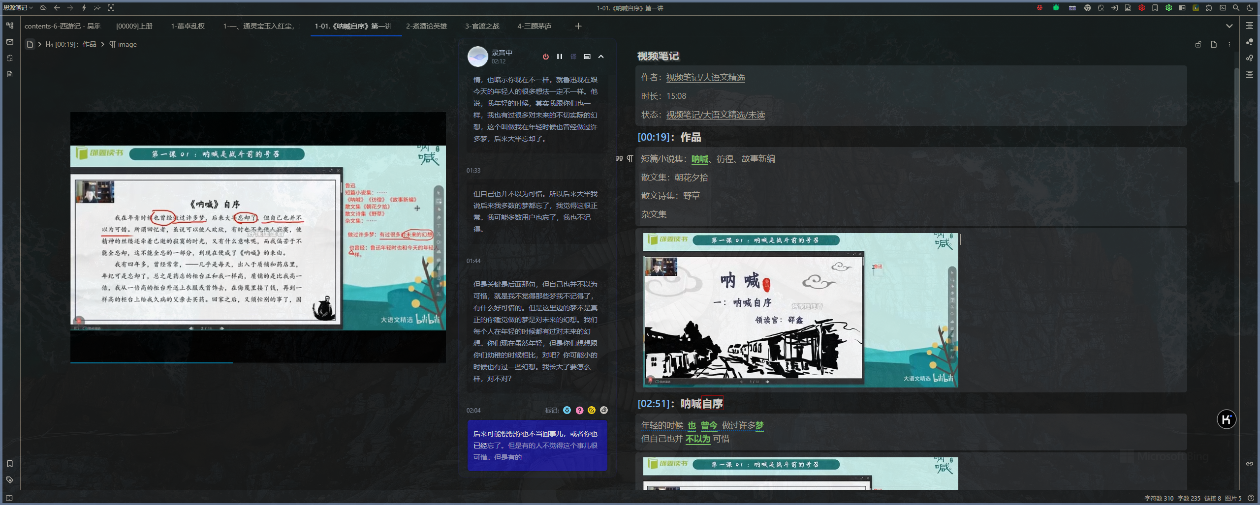Expand the tab list dropdown chevron
This screenshot has width=1260, height=505.
1229,26
